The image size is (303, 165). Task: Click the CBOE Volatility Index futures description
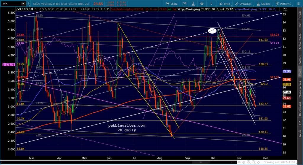[61, 4]
